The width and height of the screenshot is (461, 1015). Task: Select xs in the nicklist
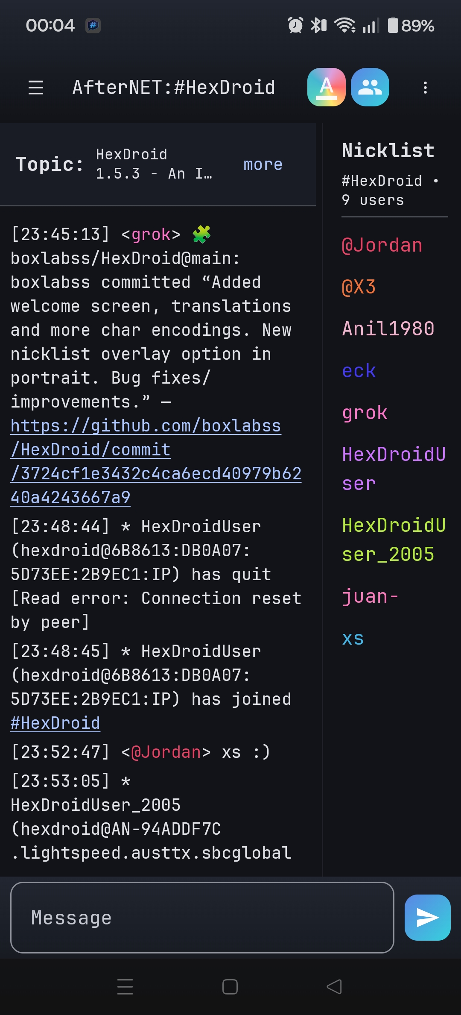click(x=353, y=638)
